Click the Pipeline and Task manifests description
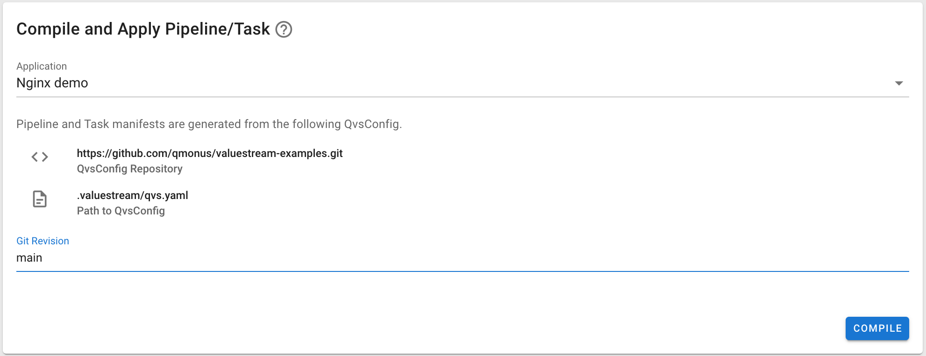The height and width of the screenshot is (356, 926). coord(209,124)
